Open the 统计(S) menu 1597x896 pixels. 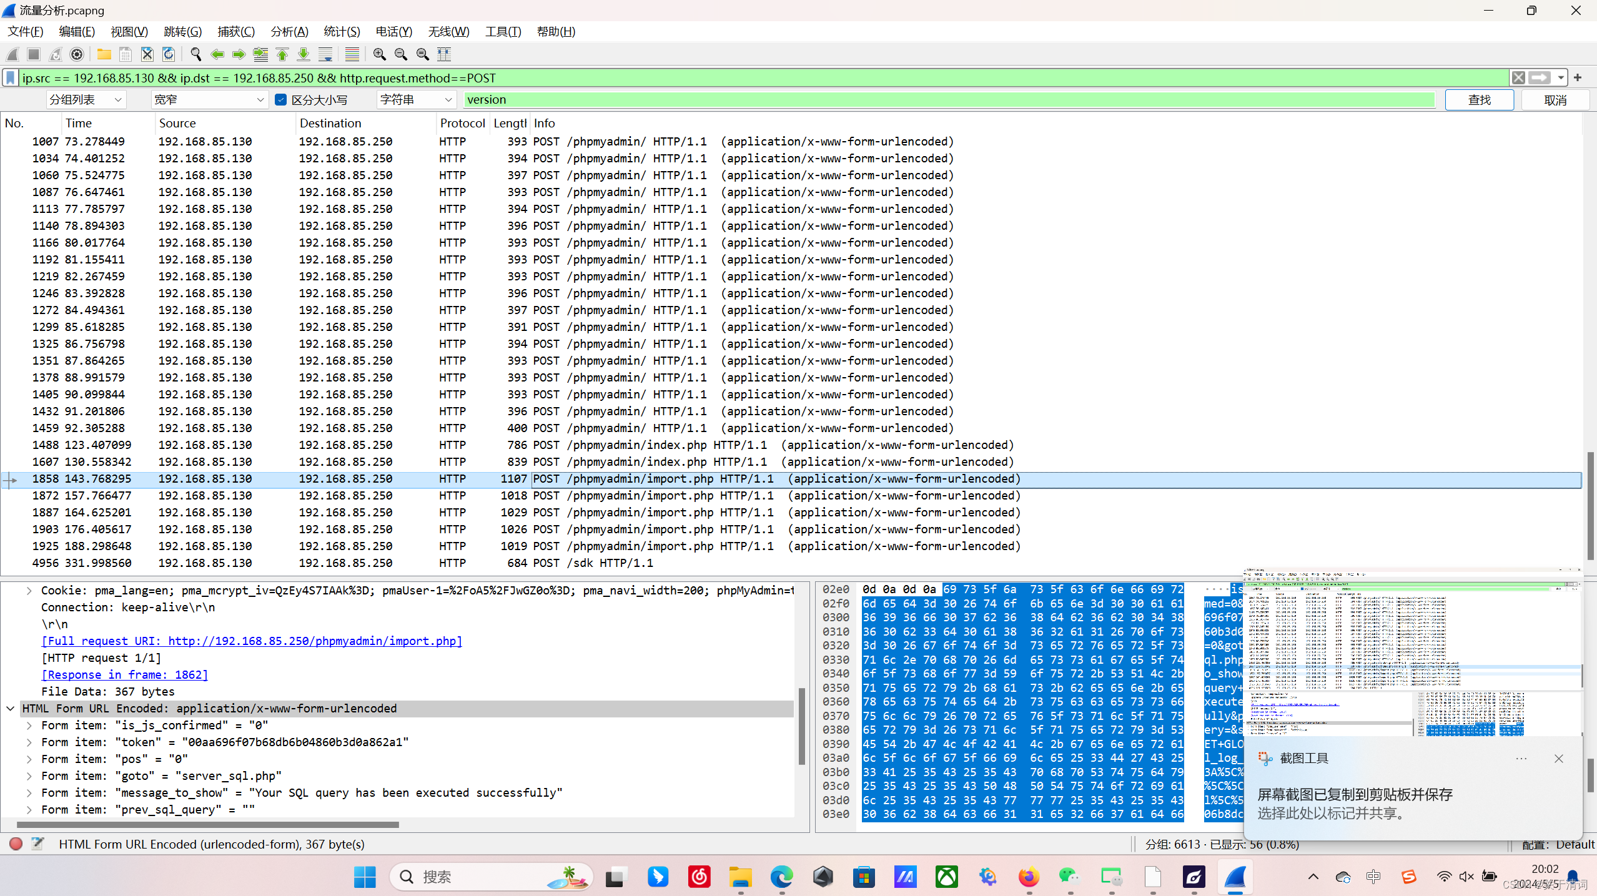(342, 31)
